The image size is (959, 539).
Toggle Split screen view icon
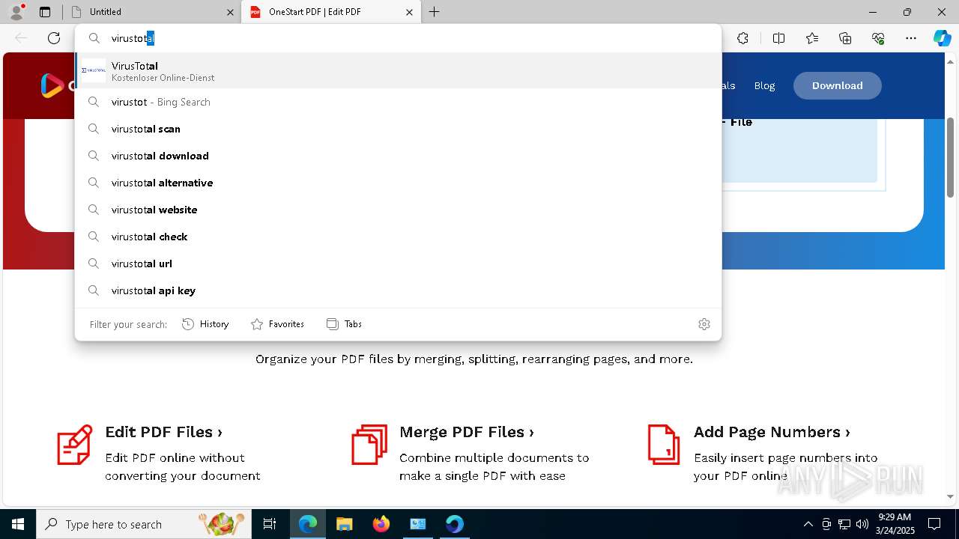pos(778,38)
